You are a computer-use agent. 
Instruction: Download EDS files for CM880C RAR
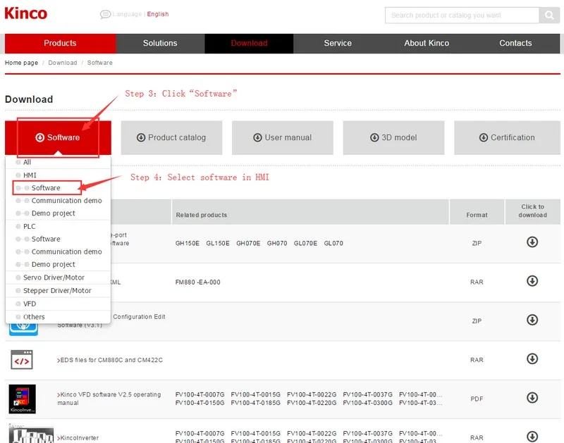[532, 358]
